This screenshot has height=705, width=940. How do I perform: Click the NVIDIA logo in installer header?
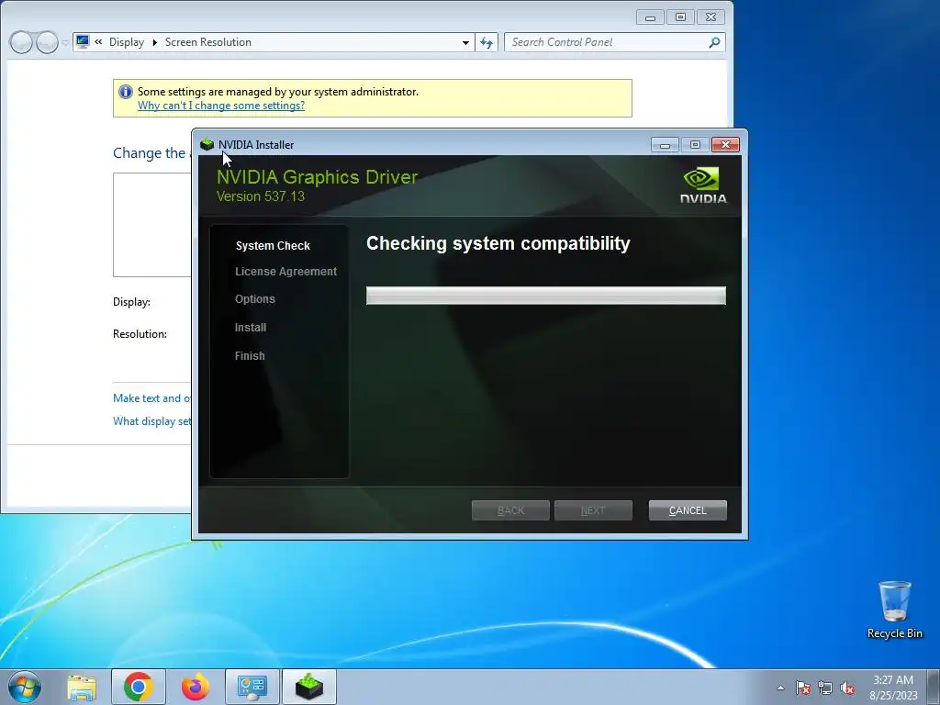(703, 186)
